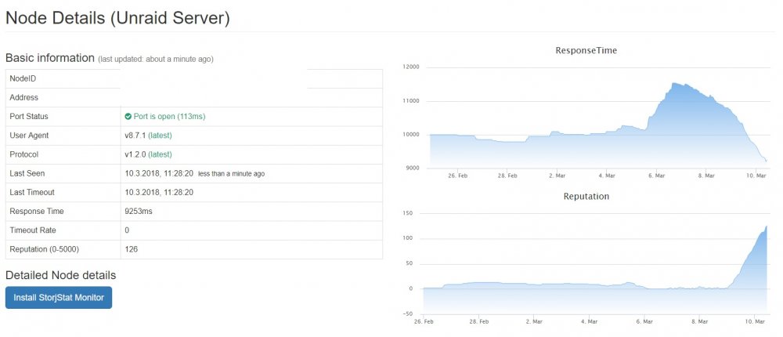Click '28. Feb' label under Reputation chart
The image size is (783, 337).
[x=479, y=321]
